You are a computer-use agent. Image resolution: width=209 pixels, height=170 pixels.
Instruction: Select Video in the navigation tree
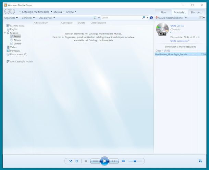coord(12,47)
